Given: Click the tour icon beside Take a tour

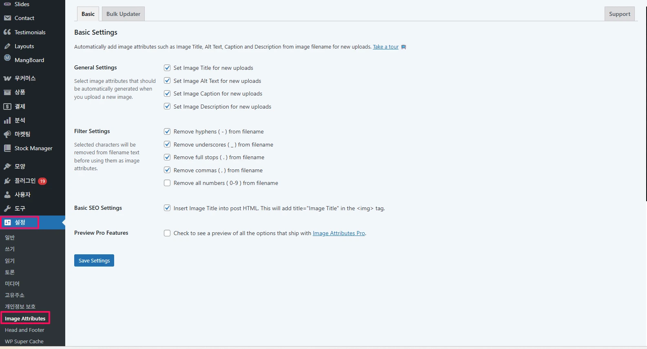Looking at the screenshot, I should tap(404, 47).
